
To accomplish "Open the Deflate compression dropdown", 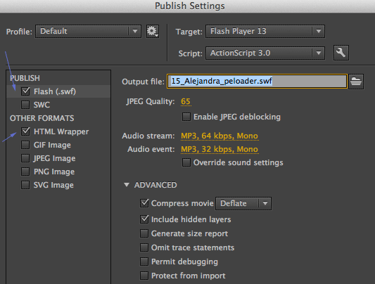I will click(x=243, y=203).
